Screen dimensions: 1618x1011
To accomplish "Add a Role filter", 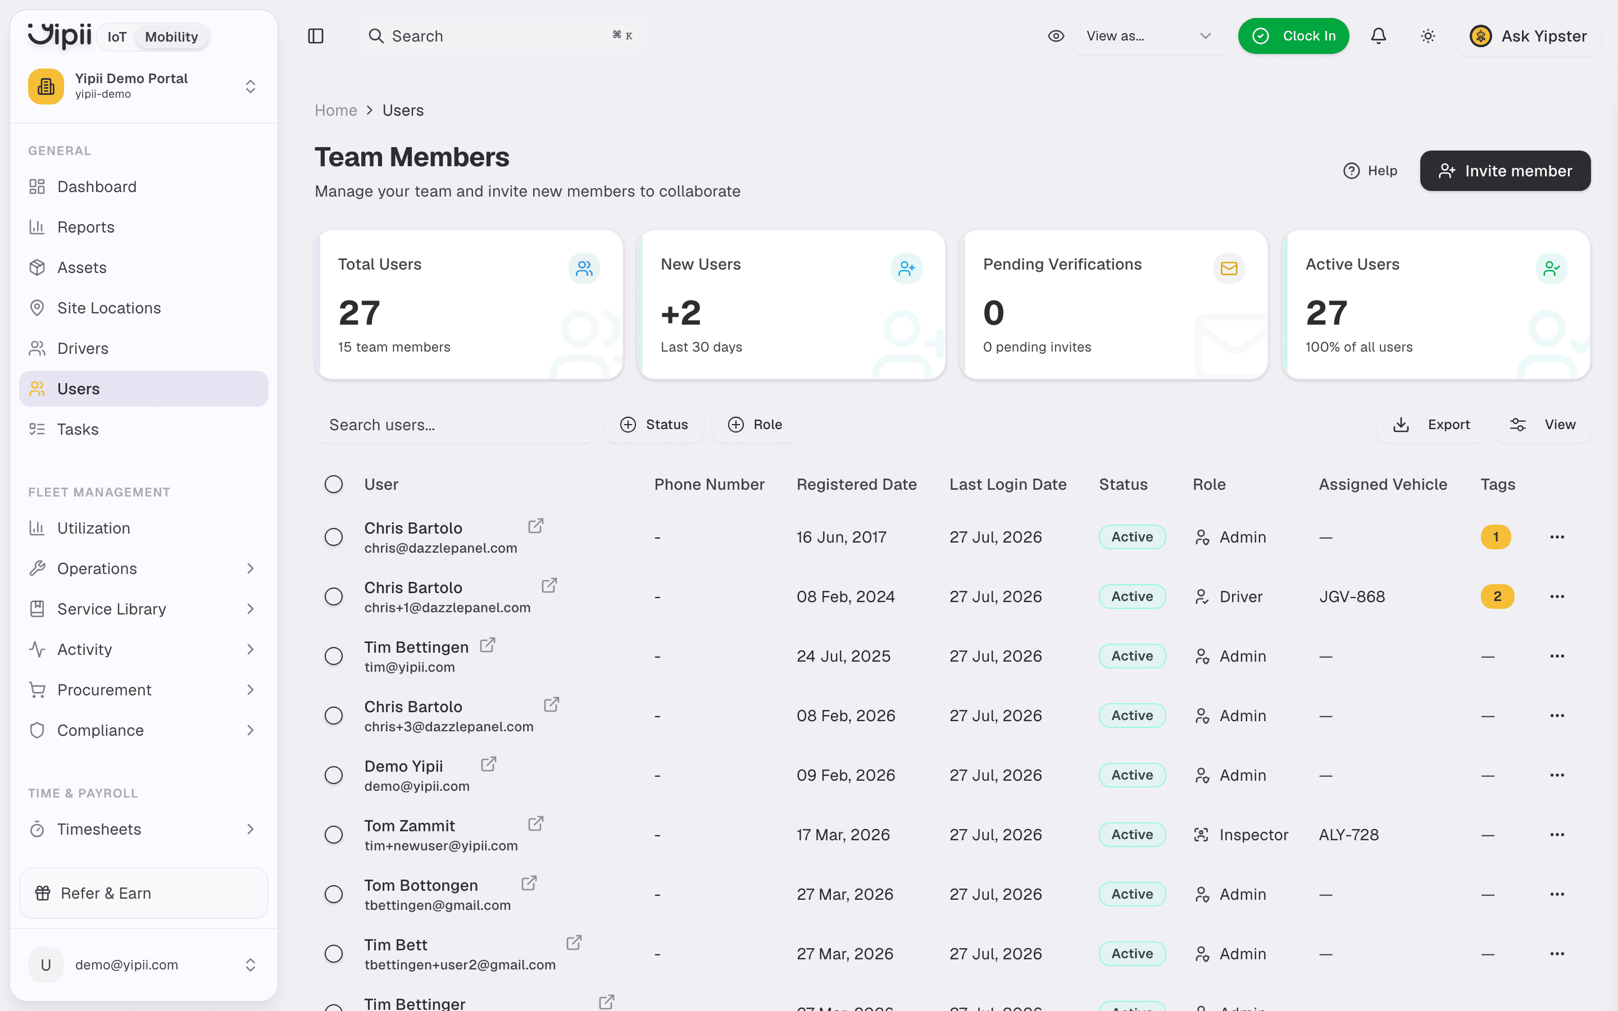I will click(x=755, y=425).
